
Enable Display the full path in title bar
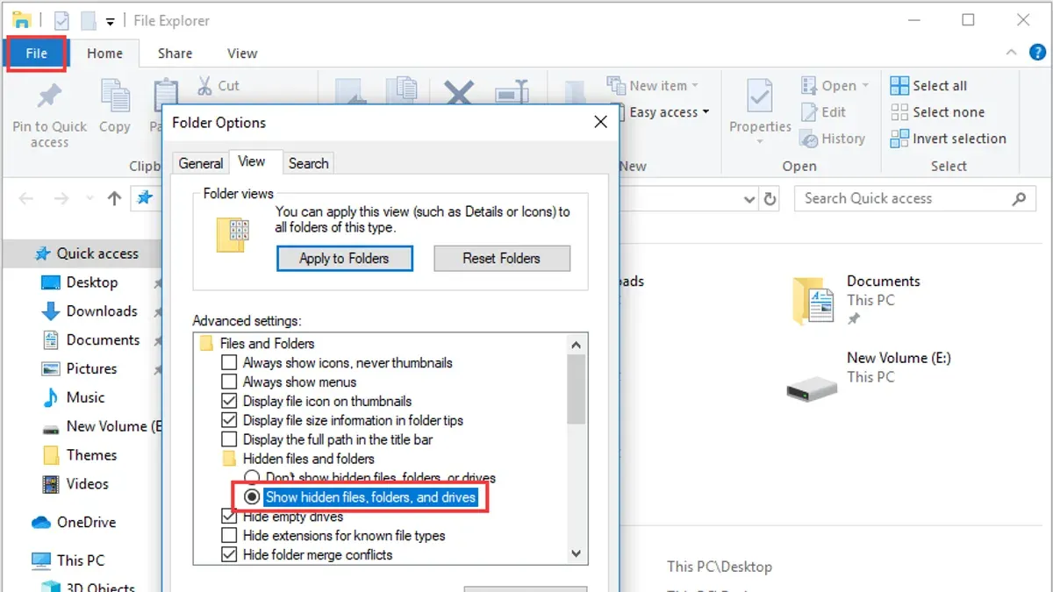(229, 439)
